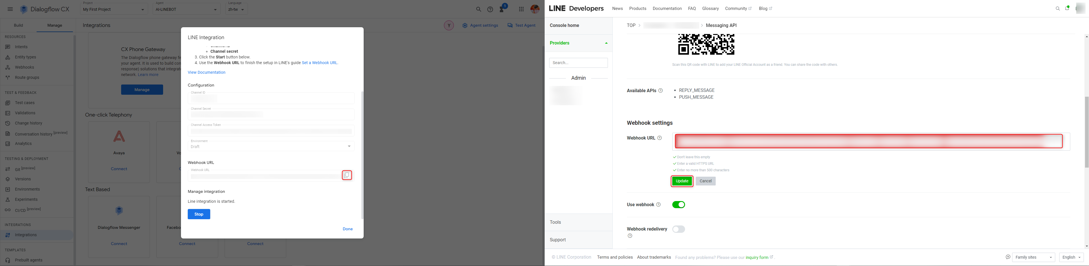Open the Language dropdown zh-tw
The height and width of the screenshot is (266, 1089).
click(x=236, y=9)
